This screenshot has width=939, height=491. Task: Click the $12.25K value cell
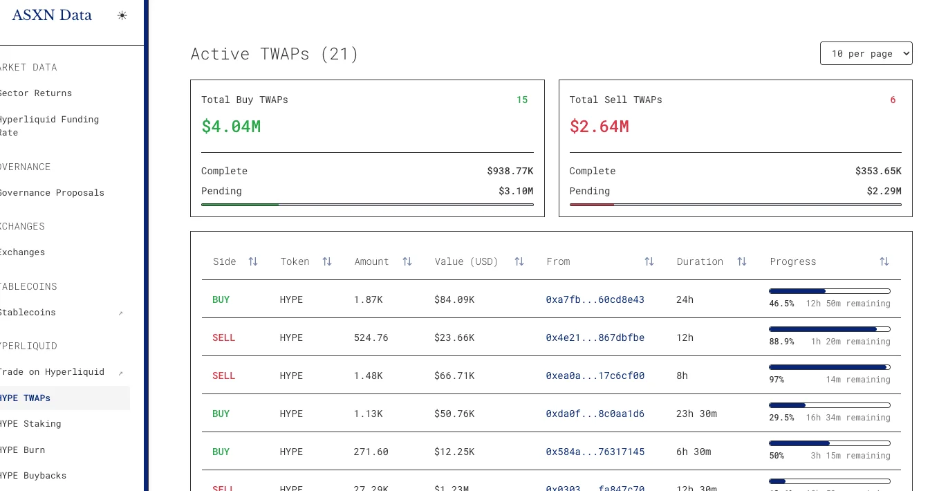coord(454,452)
